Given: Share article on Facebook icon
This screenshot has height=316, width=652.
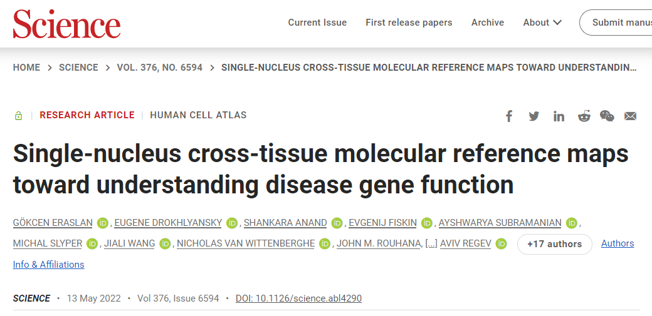Looking at the screenshot, I should coord(508,116).
